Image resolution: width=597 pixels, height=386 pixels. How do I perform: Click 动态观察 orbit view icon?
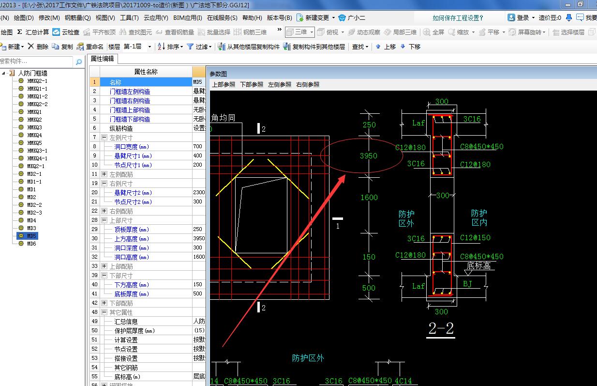(352, 32)
